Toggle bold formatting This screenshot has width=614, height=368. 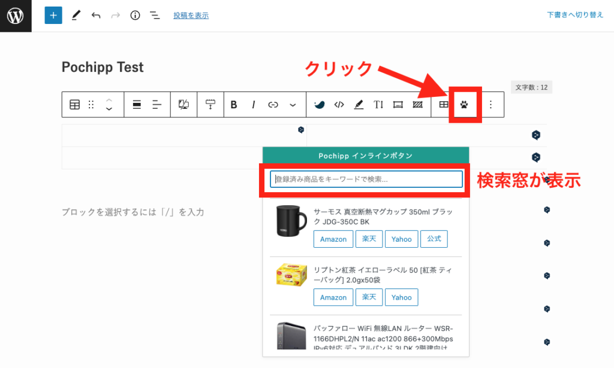pyautogui.click(x=234, y=105)
